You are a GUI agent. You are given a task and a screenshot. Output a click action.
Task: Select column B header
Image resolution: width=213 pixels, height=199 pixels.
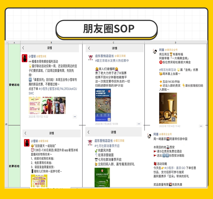(51, 43)
